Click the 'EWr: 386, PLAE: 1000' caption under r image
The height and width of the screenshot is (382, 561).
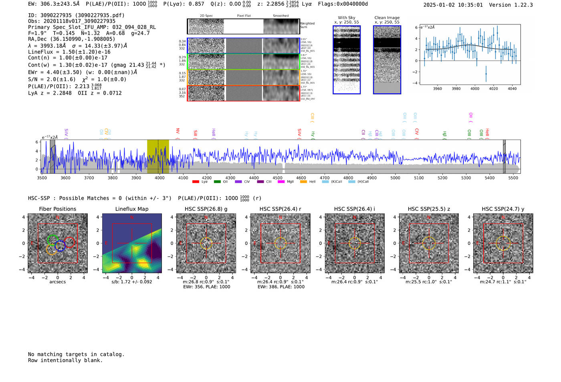[x=281, y=287]
